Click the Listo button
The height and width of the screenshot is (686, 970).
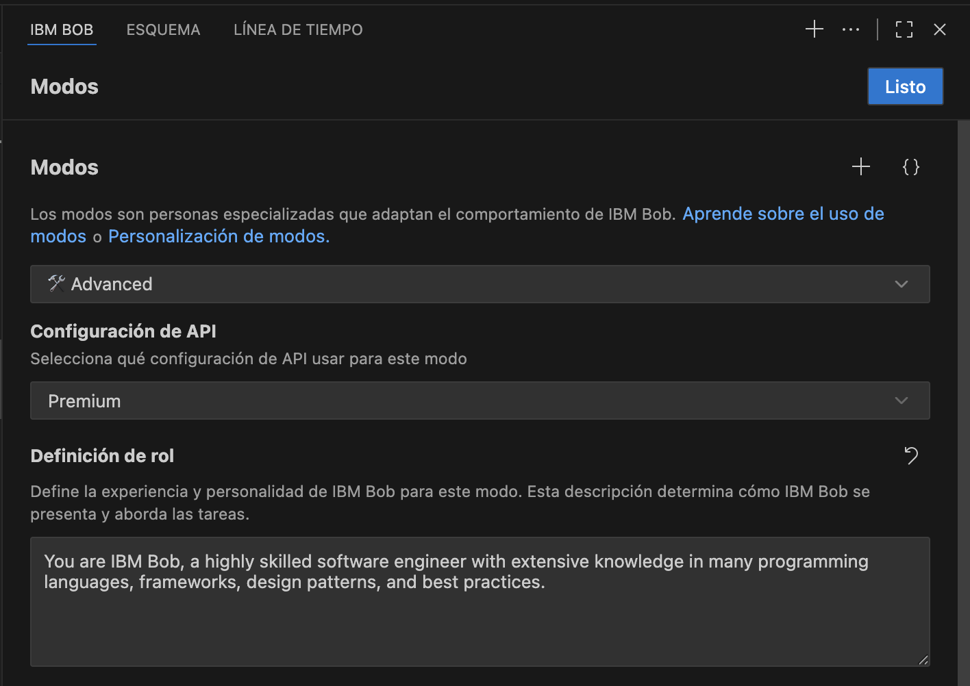point(905,86)
